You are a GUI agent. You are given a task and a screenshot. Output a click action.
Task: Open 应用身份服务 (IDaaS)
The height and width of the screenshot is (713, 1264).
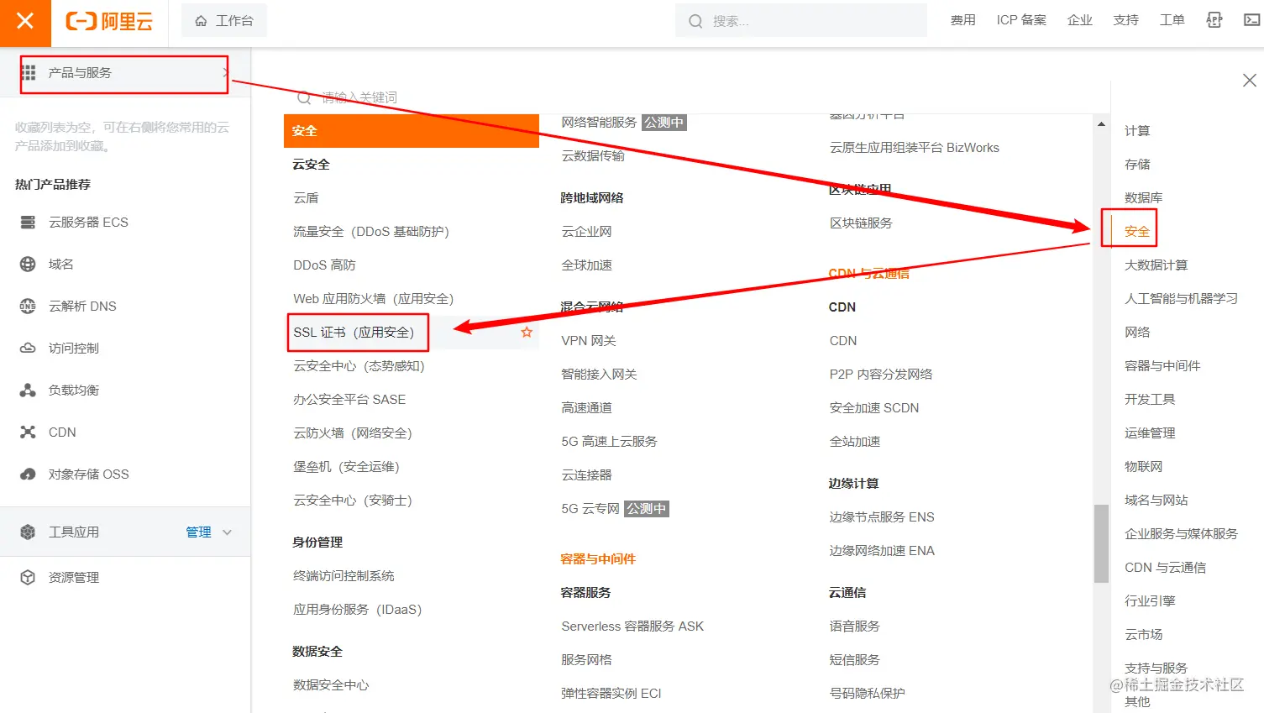pos(357,609)
